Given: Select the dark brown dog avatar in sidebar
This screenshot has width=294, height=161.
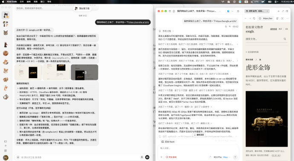Looking at the screenshot, I should point(6,45).
